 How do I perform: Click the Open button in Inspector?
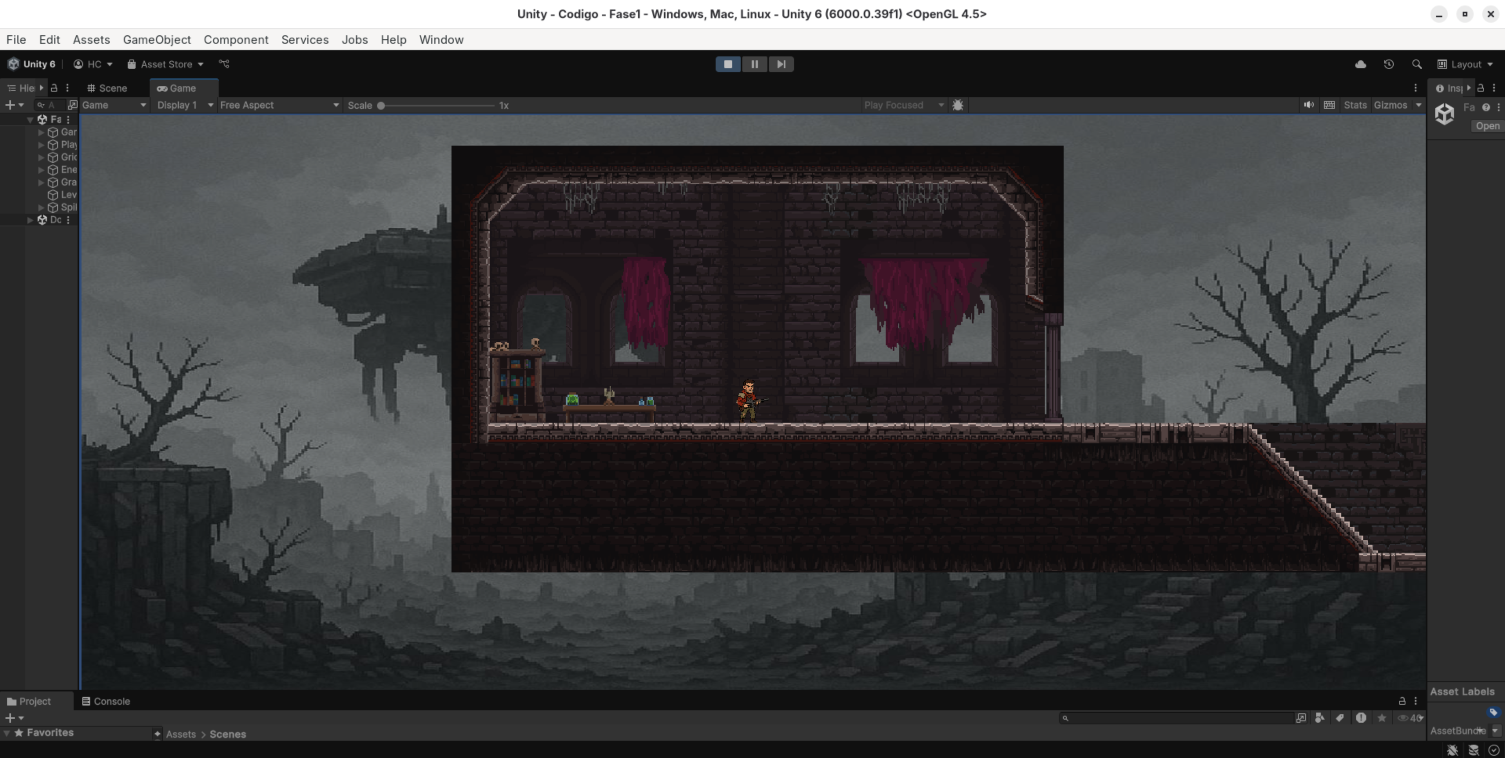pos(1487,126)
